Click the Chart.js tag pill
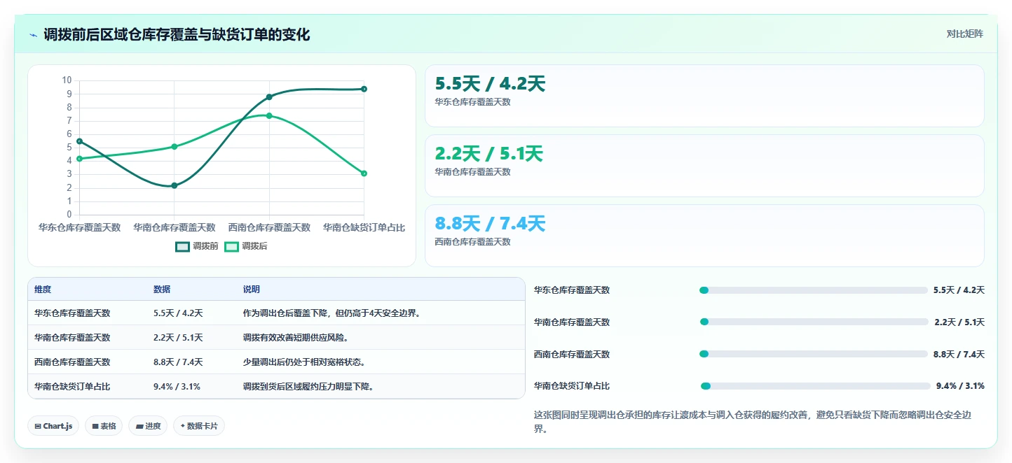1012x463 pixels. 53,426
